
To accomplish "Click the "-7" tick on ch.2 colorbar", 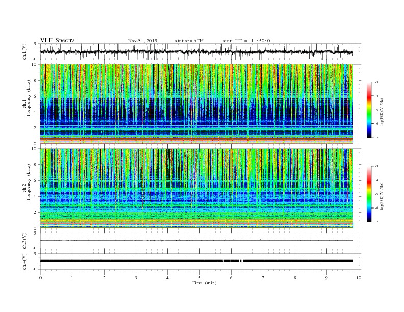I will tap(376, 222).
